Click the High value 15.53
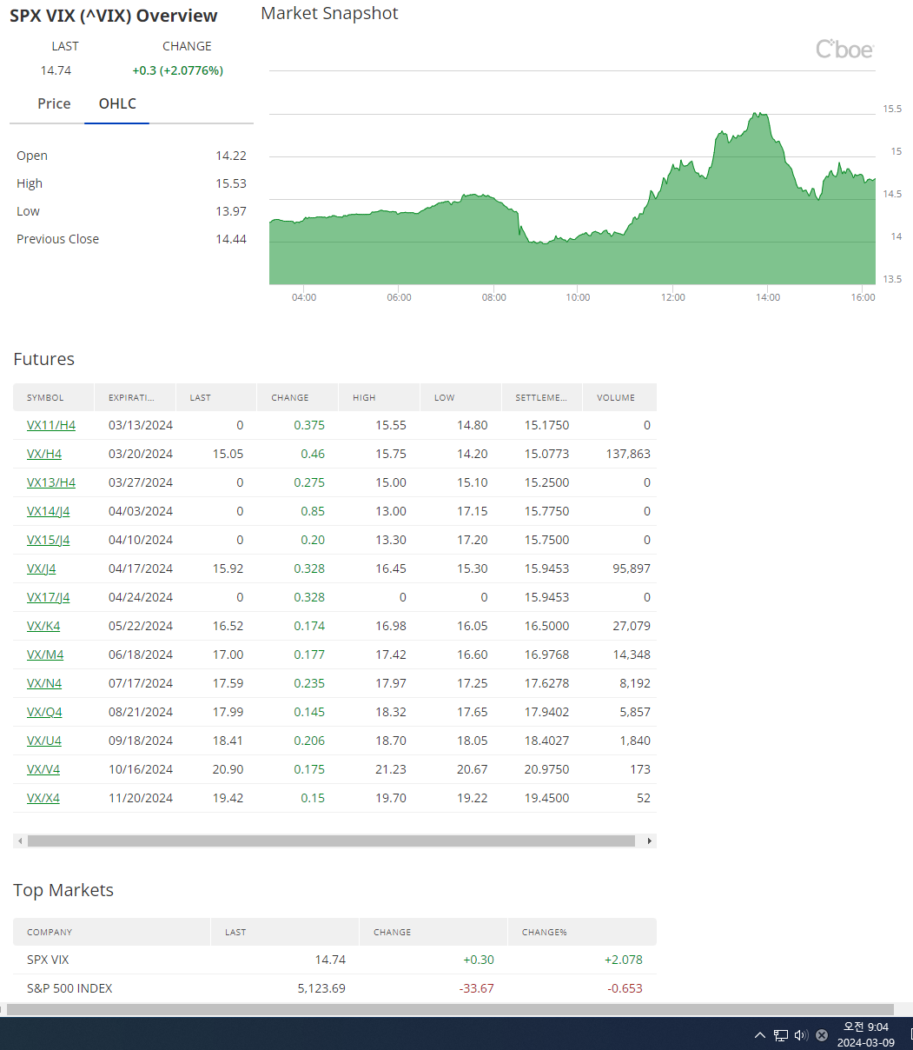 pyautogui.click(x=231, y=183)
